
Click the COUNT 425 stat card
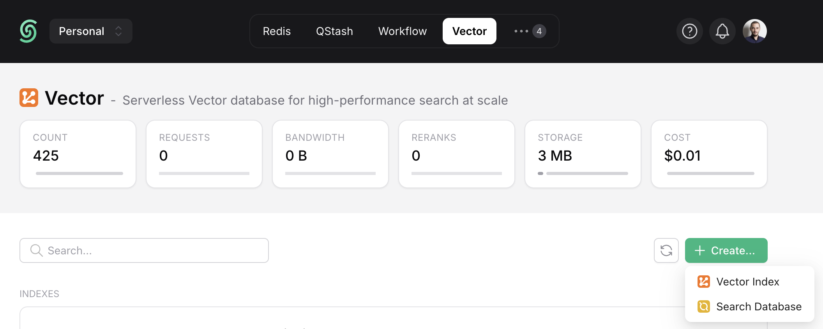click(78, 154)
